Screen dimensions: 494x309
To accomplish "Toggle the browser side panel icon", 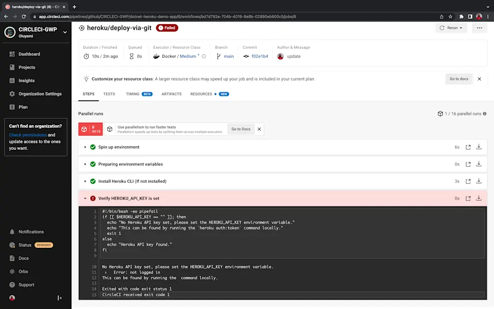I will pyautogui.click(x=470, y=16).
